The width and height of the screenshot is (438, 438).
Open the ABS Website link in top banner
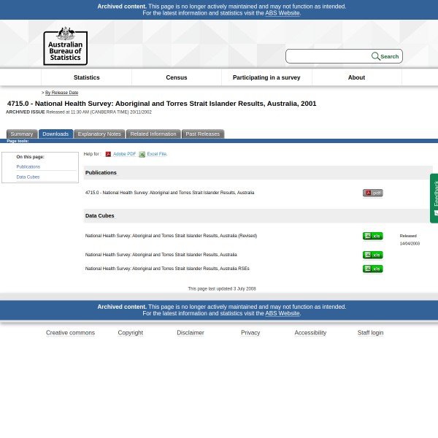click(x=282, y=13)
